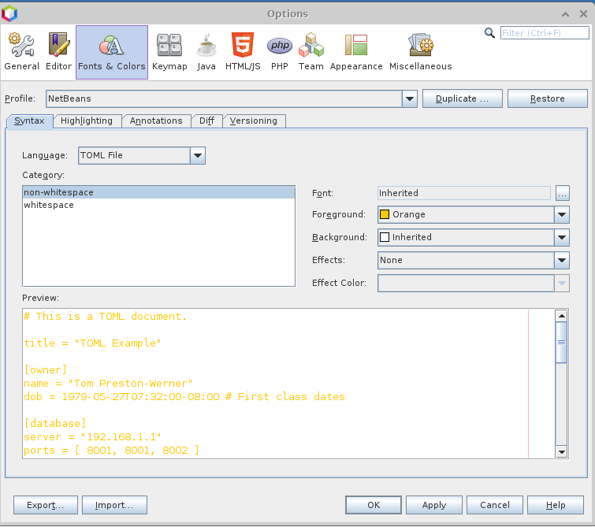
Task: Open the Miscellaneous options category
Action: [x=420, y=52]
